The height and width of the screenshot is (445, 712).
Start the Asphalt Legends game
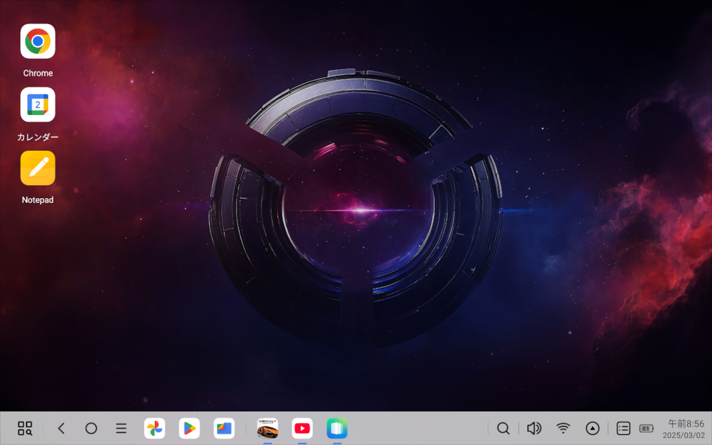(x=268, y=428)
